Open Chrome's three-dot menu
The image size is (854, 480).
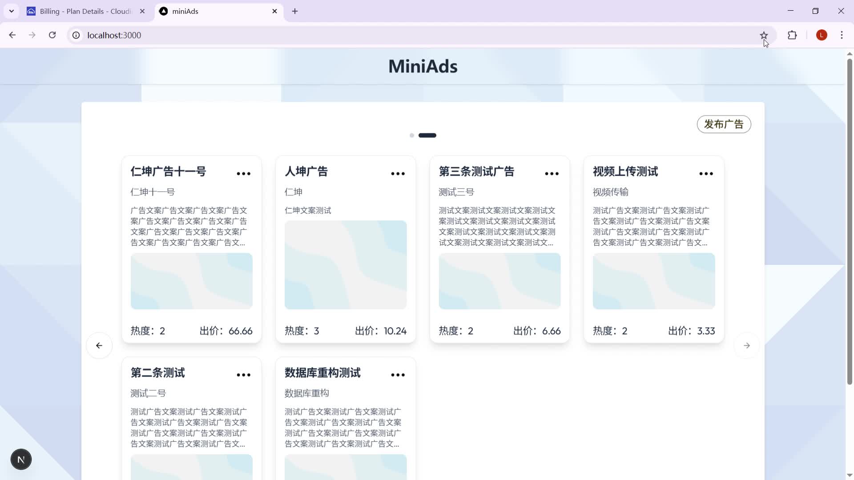click(x=842, y=35)
